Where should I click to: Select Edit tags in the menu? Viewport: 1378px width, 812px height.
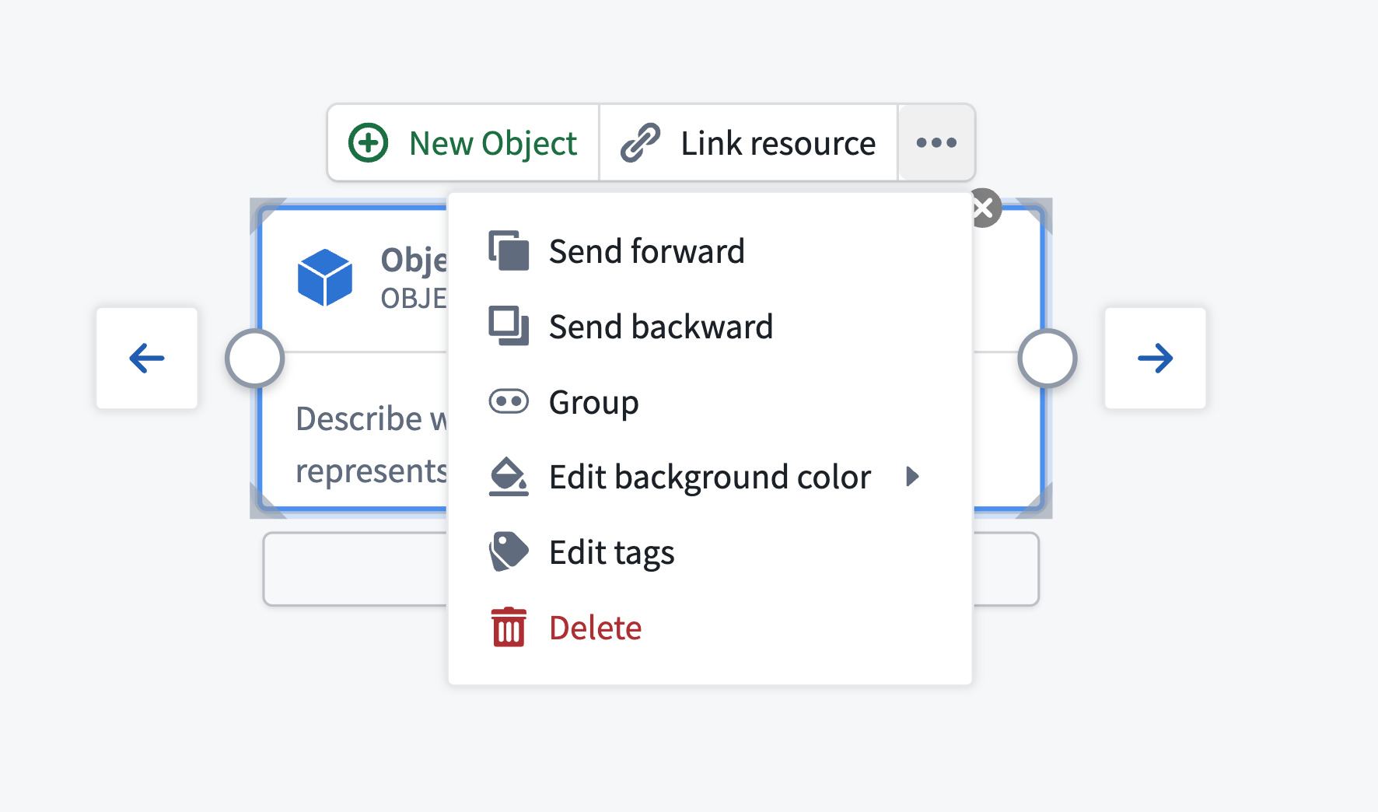(x=709, y=552)
